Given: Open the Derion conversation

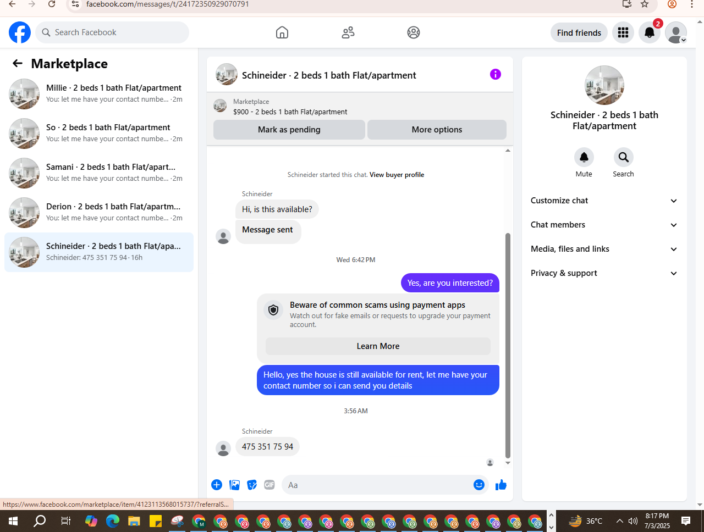Looking at the screenshot, I should [99, 213].
